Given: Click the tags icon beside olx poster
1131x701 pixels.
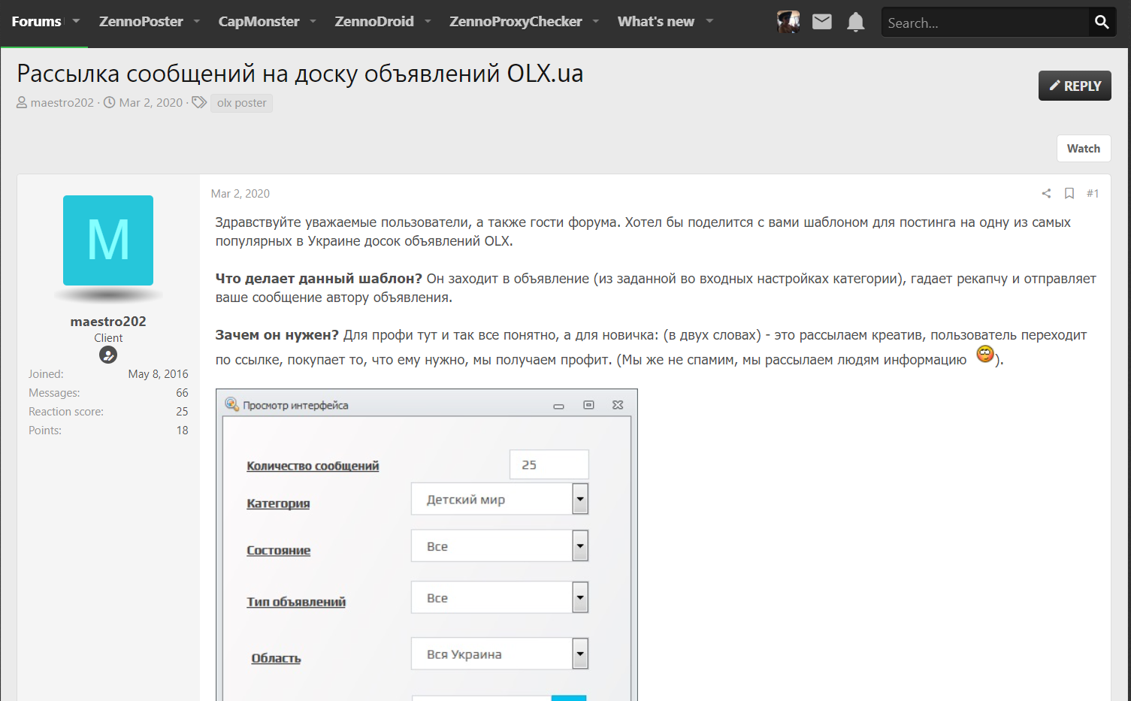Looking at the screenshot, I should point(199,102).
